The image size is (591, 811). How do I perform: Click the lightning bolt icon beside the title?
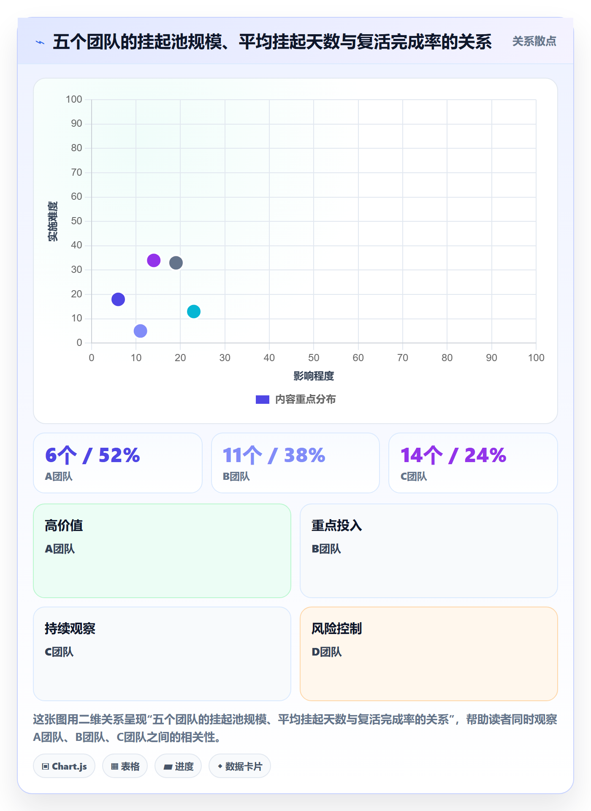pos(40,42)
